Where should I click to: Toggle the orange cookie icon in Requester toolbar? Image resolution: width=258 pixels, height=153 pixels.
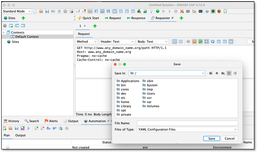point(195,42)
